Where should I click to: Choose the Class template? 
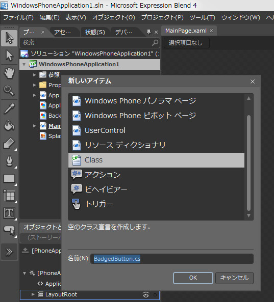pyautogui.click(x=156, y=160)
